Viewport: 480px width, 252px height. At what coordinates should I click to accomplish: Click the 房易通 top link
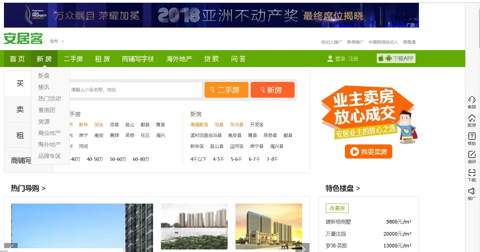409,42
